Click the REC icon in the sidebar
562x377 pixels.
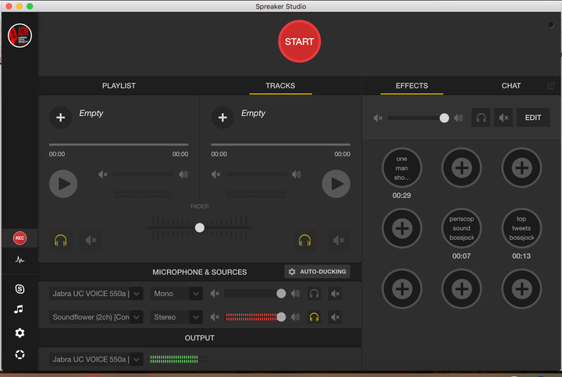[20, 238]
